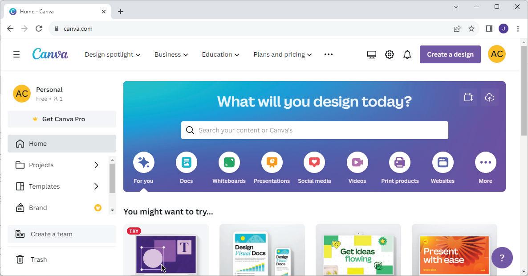Expand Education dropdown menu
This screenshot has height=276, width=528.
(220, 54)
